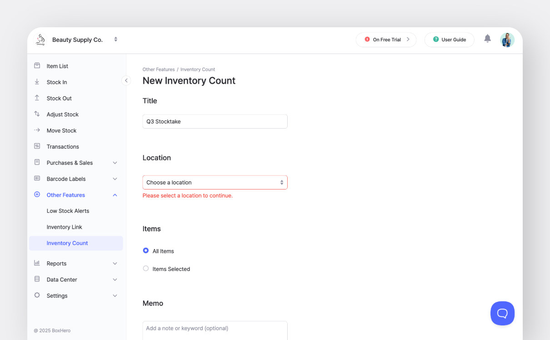The height and width of the screenshot is (340, 550).
Task: Collapse the sidebar with arrow button
Action: pyautogui.click(x=126, y=80)
